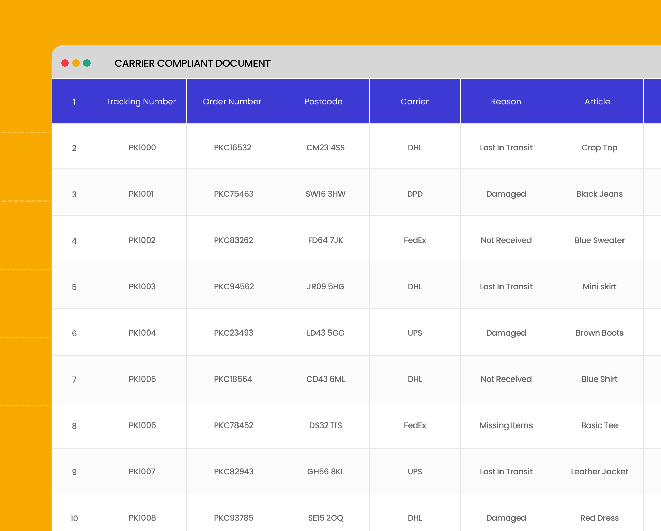The height and width of the screenshot is (531, 661).
Task: Click the red close window dot
Action: click(x=65, y=63)
